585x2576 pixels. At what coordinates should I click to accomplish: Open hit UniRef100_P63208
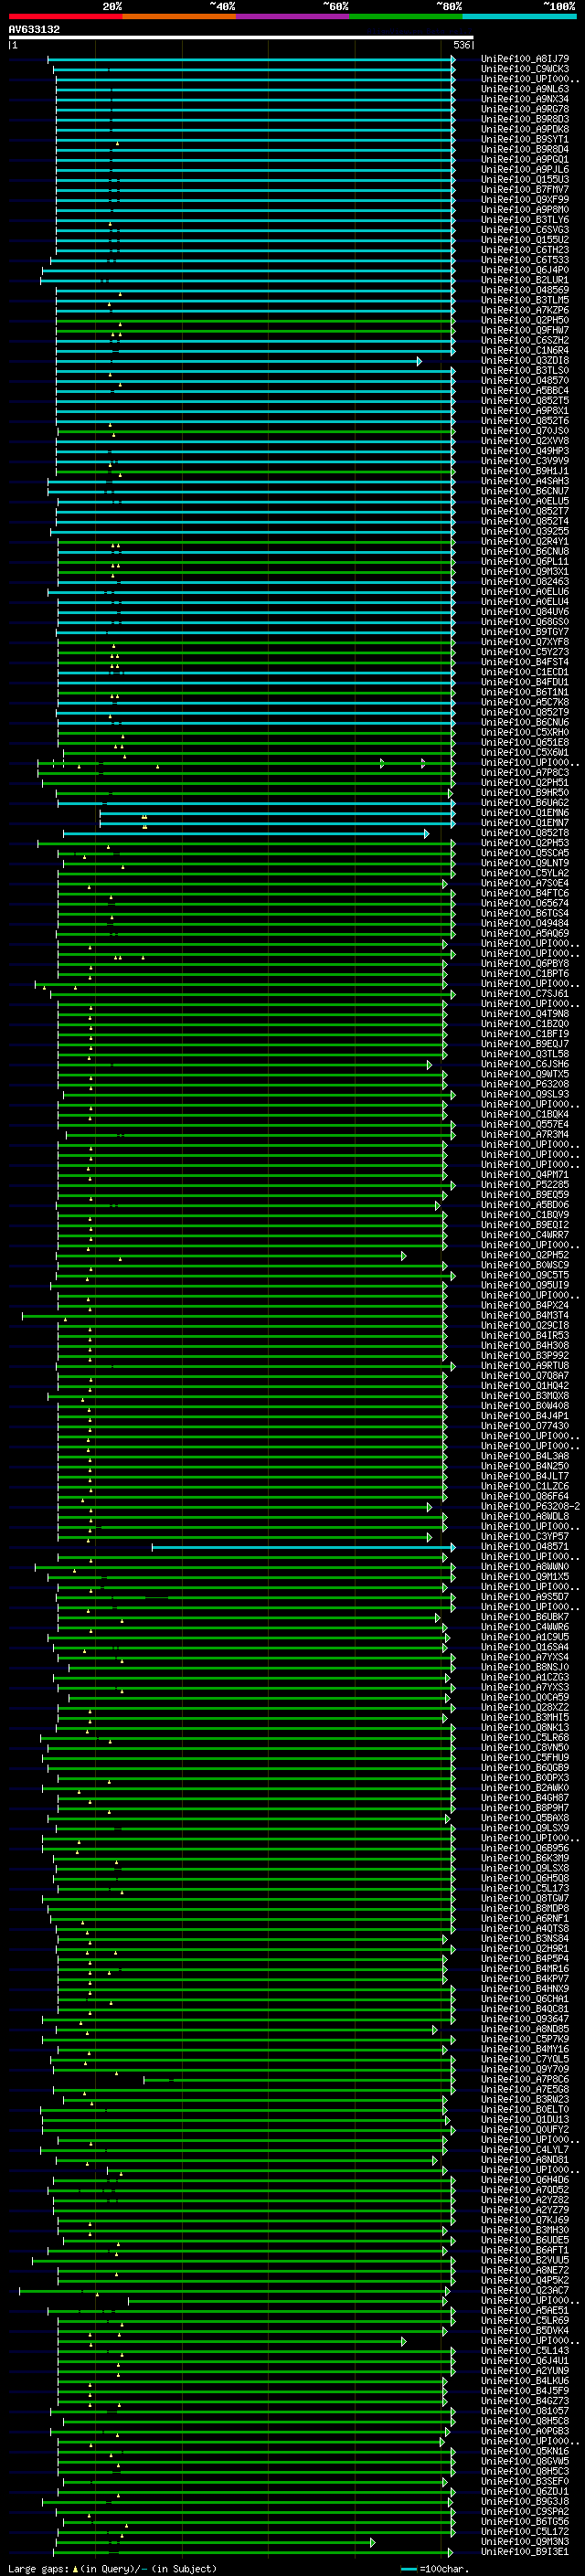[x=524, y=1084]
